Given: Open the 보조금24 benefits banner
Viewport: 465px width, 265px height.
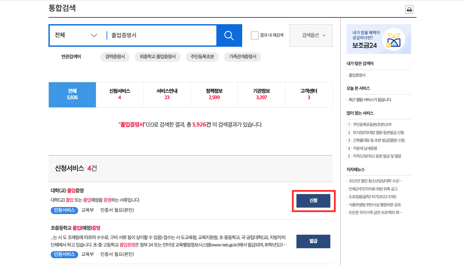Looking at the screenshot, I should (378, 39).
